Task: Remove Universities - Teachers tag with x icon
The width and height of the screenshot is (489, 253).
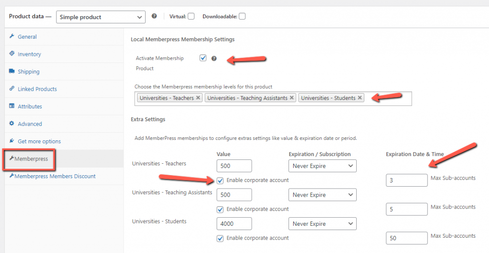Action: (x=198, y=98)
